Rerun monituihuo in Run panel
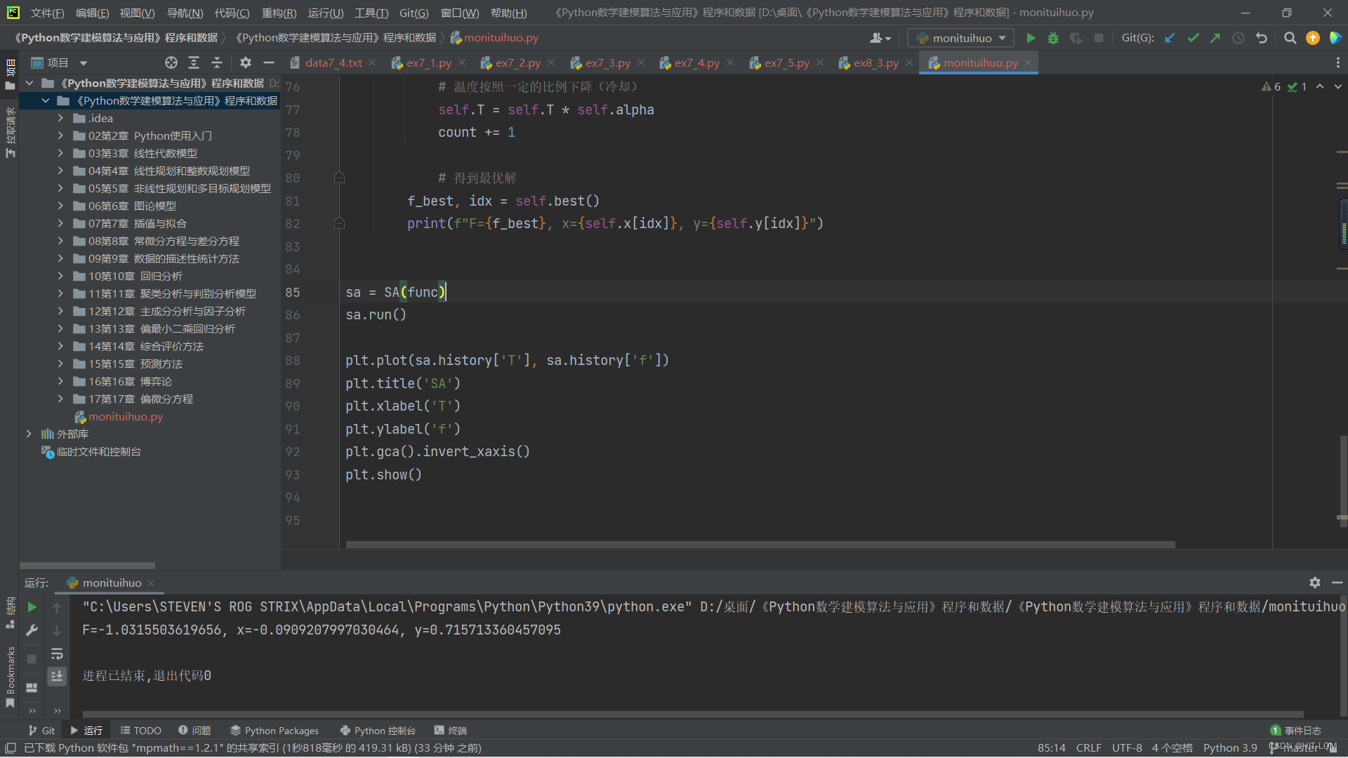Screen dimensions: 1348x758 pos(32,607)
